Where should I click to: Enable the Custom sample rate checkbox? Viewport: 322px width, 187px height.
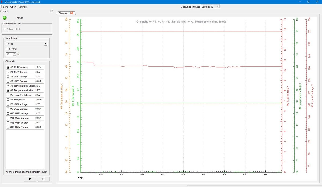[7, 49]
